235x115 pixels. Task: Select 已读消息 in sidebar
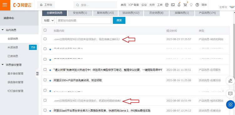[x=13, y=56]
